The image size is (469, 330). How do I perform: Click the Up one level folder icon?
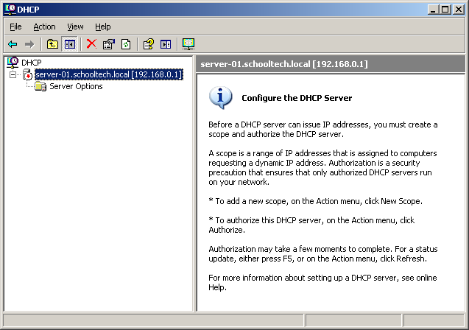[x=52, y=44]
